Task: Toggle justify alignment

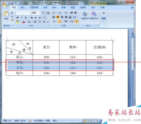Action: (66, 17)
